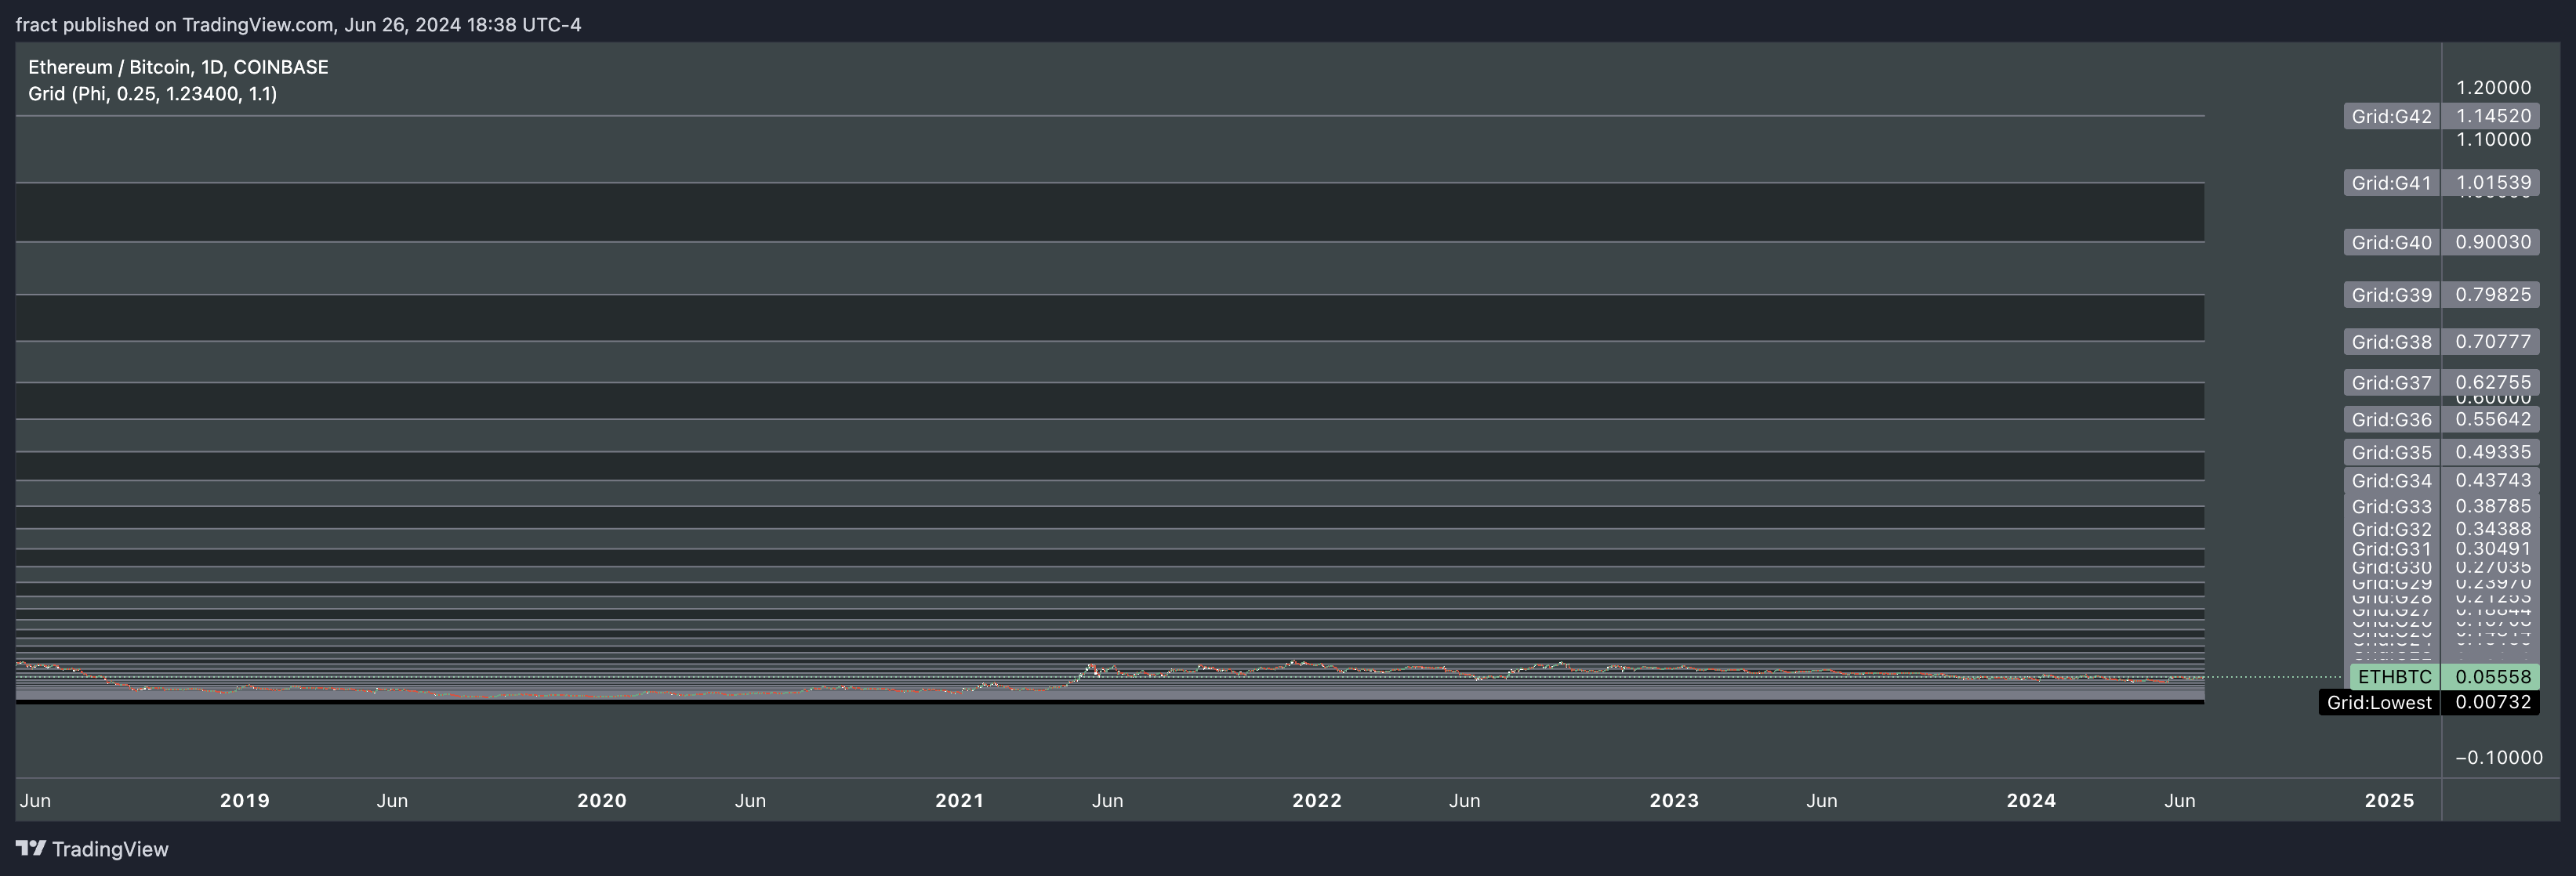Select the Grid:G42 label

(x=2391, y=116)
